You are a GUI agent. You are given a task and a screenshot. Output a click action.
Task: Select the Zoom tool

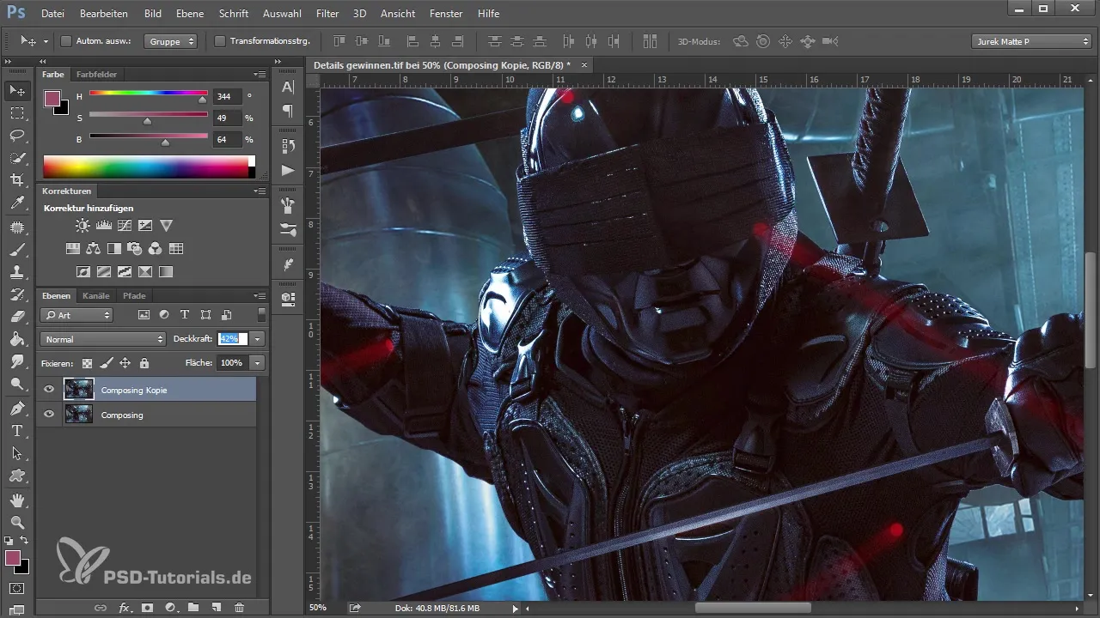pyautogui.click(x=16, y=522)
